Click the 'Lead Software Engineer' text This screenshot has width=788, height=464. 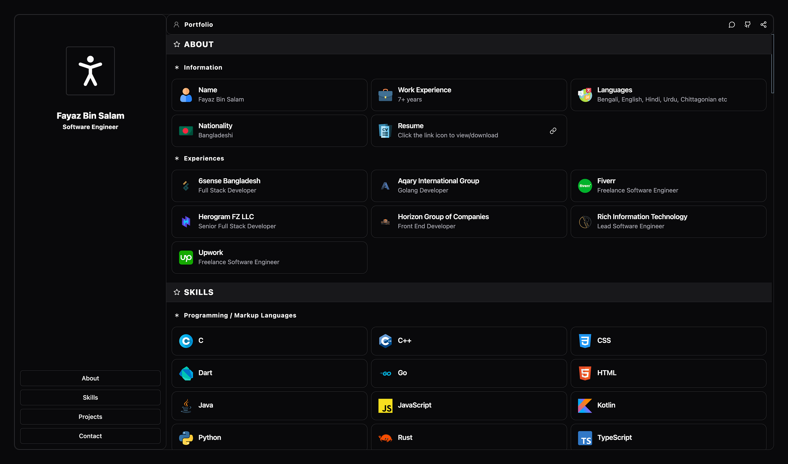point(630,226)
